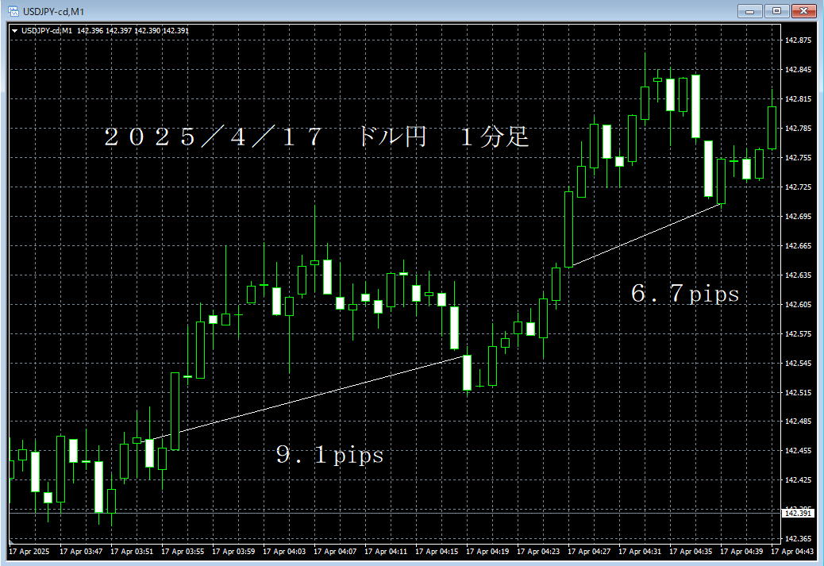Click the time axis label 17 Apr 04:23

(538, 552)
